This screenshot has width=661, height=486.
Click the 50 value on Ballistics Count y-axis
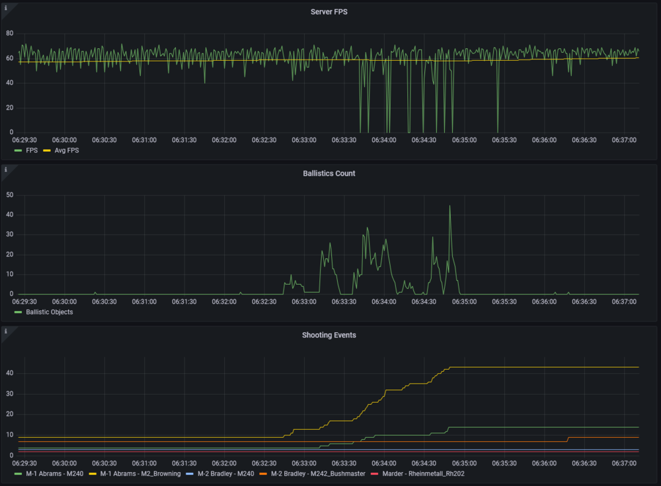click(x=10, y=195)
